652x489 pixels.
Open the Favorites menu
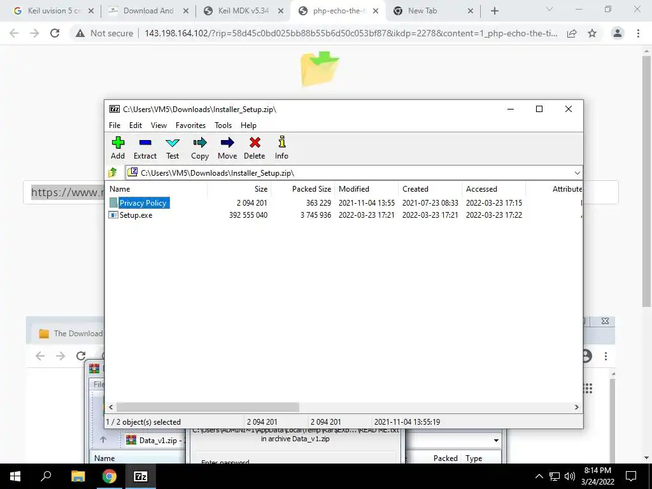click(190, 125)
